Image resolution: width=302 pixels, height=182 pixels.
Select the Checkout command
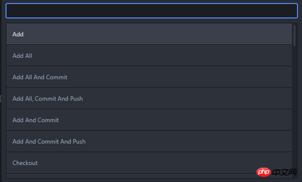tap(149, 163)
